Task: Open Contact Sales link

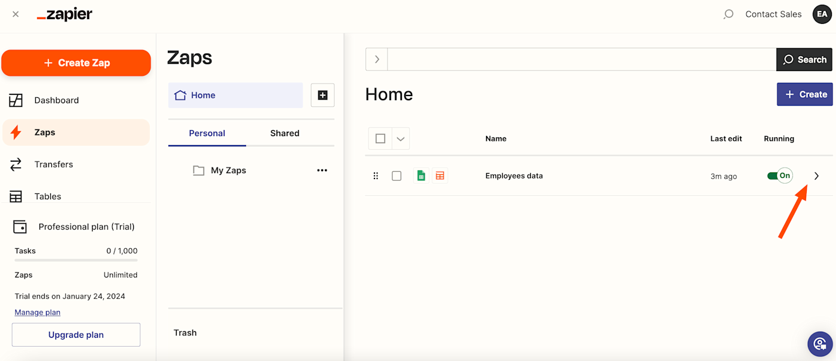Action: 773,14
